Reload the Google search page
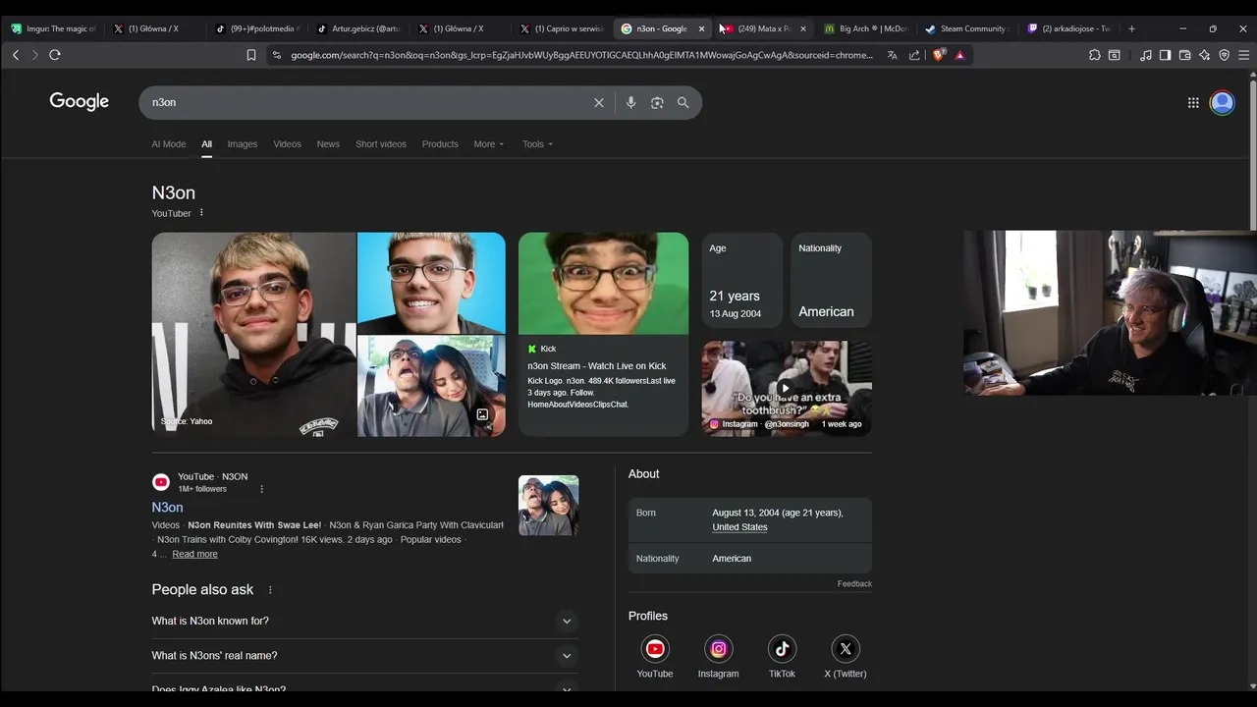This screenshot has height=707, width=1257. (55, 55)
